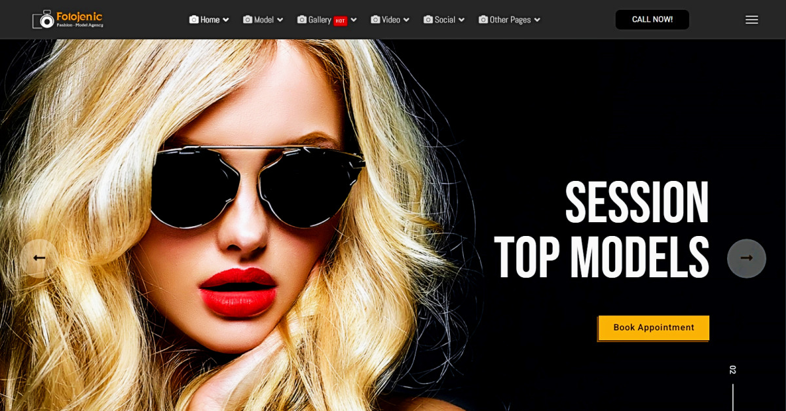Viewport: 786px width, 411px height.
Task: Click the camera icon beside Gallery
Action: coord(302,20)
